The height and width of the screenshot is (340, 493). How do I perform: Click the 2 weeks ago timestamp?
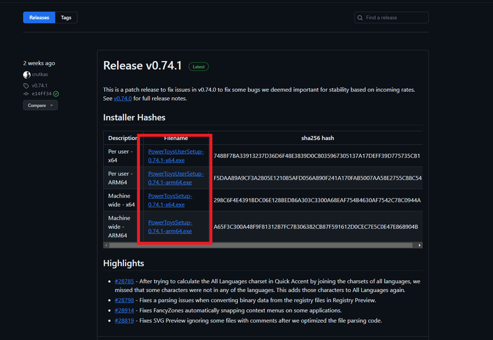coord(39,63)
